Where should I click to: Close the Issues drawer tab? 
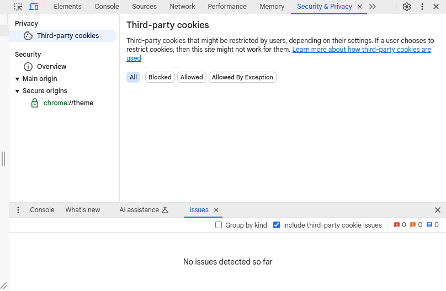[x=216, y=210]
